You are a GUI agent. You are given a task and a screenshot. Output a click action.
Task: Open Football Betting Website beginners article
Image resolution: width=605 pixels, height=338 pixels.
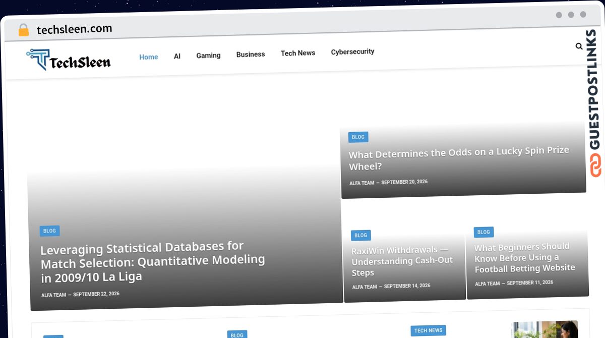tap(524, 258)
